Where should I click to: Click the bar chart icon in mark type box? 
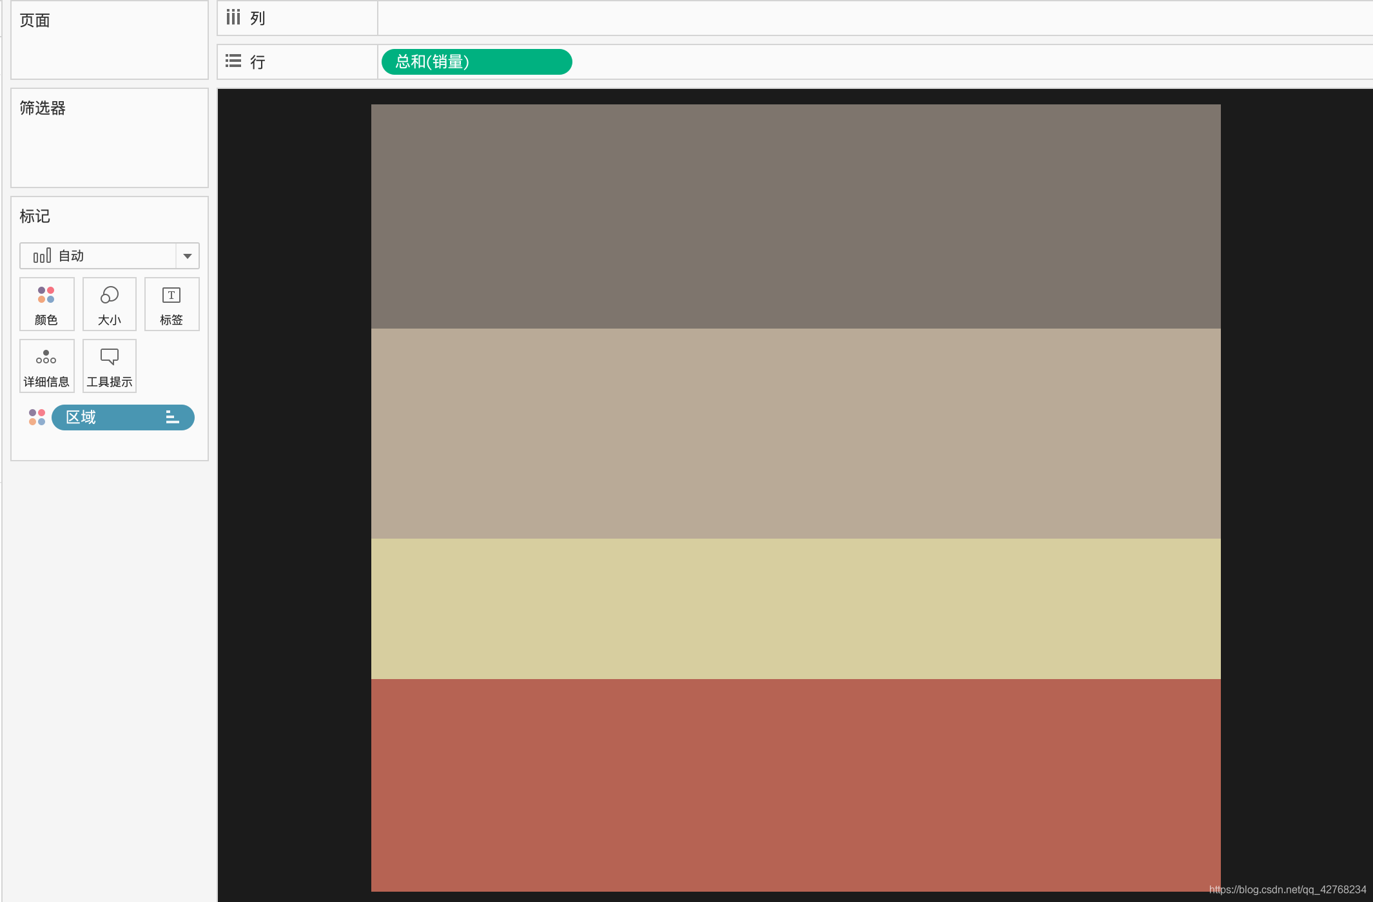[x=42, y=256]
